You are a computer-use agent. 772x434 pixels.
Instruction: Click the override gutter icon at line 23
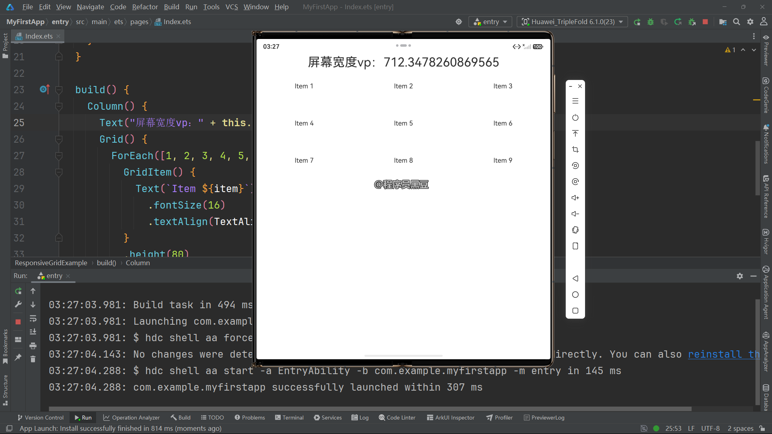[45, 89]
